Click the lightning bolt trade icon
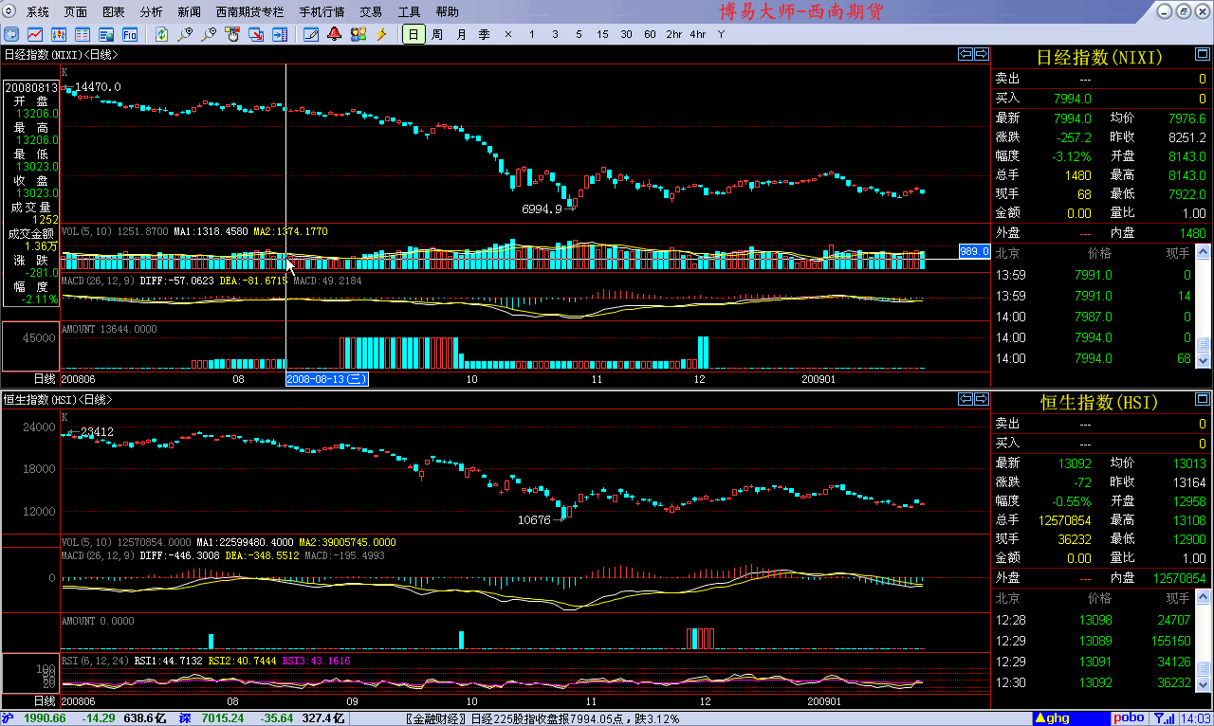Image resolution: width=1214 pixels, height=726 pixels. click(381, 34)
